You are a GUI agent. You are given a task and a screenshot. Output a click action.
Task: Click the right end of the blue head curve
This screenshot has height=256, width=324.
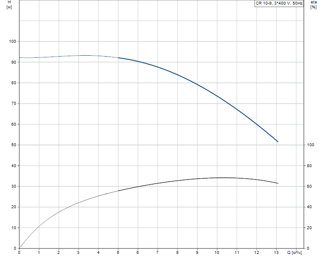[x=278, y=142]
